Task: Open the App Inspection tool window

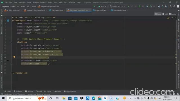Action: (70, 91)
